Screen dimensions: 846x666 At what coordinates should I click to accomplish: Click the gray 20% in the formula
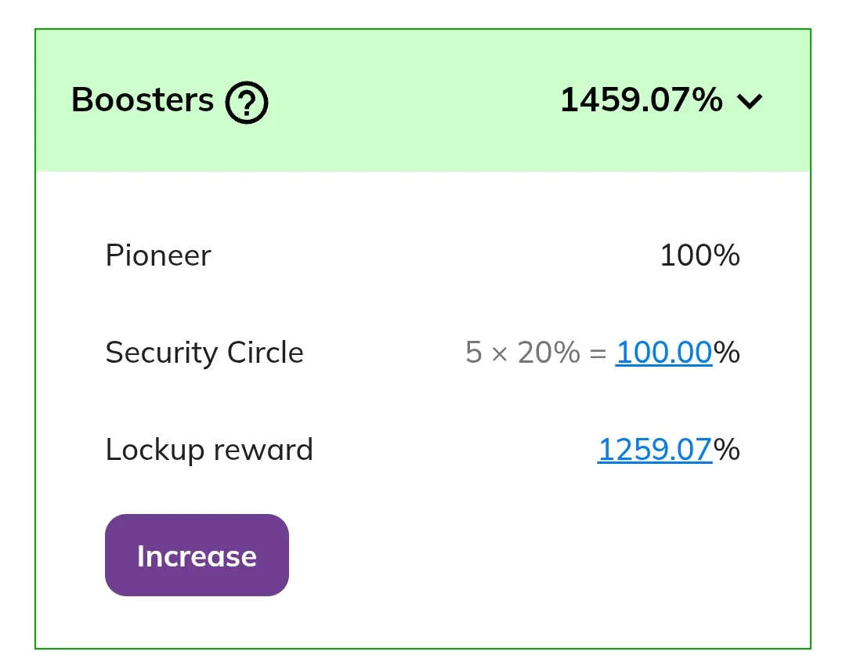click(548, 353)
